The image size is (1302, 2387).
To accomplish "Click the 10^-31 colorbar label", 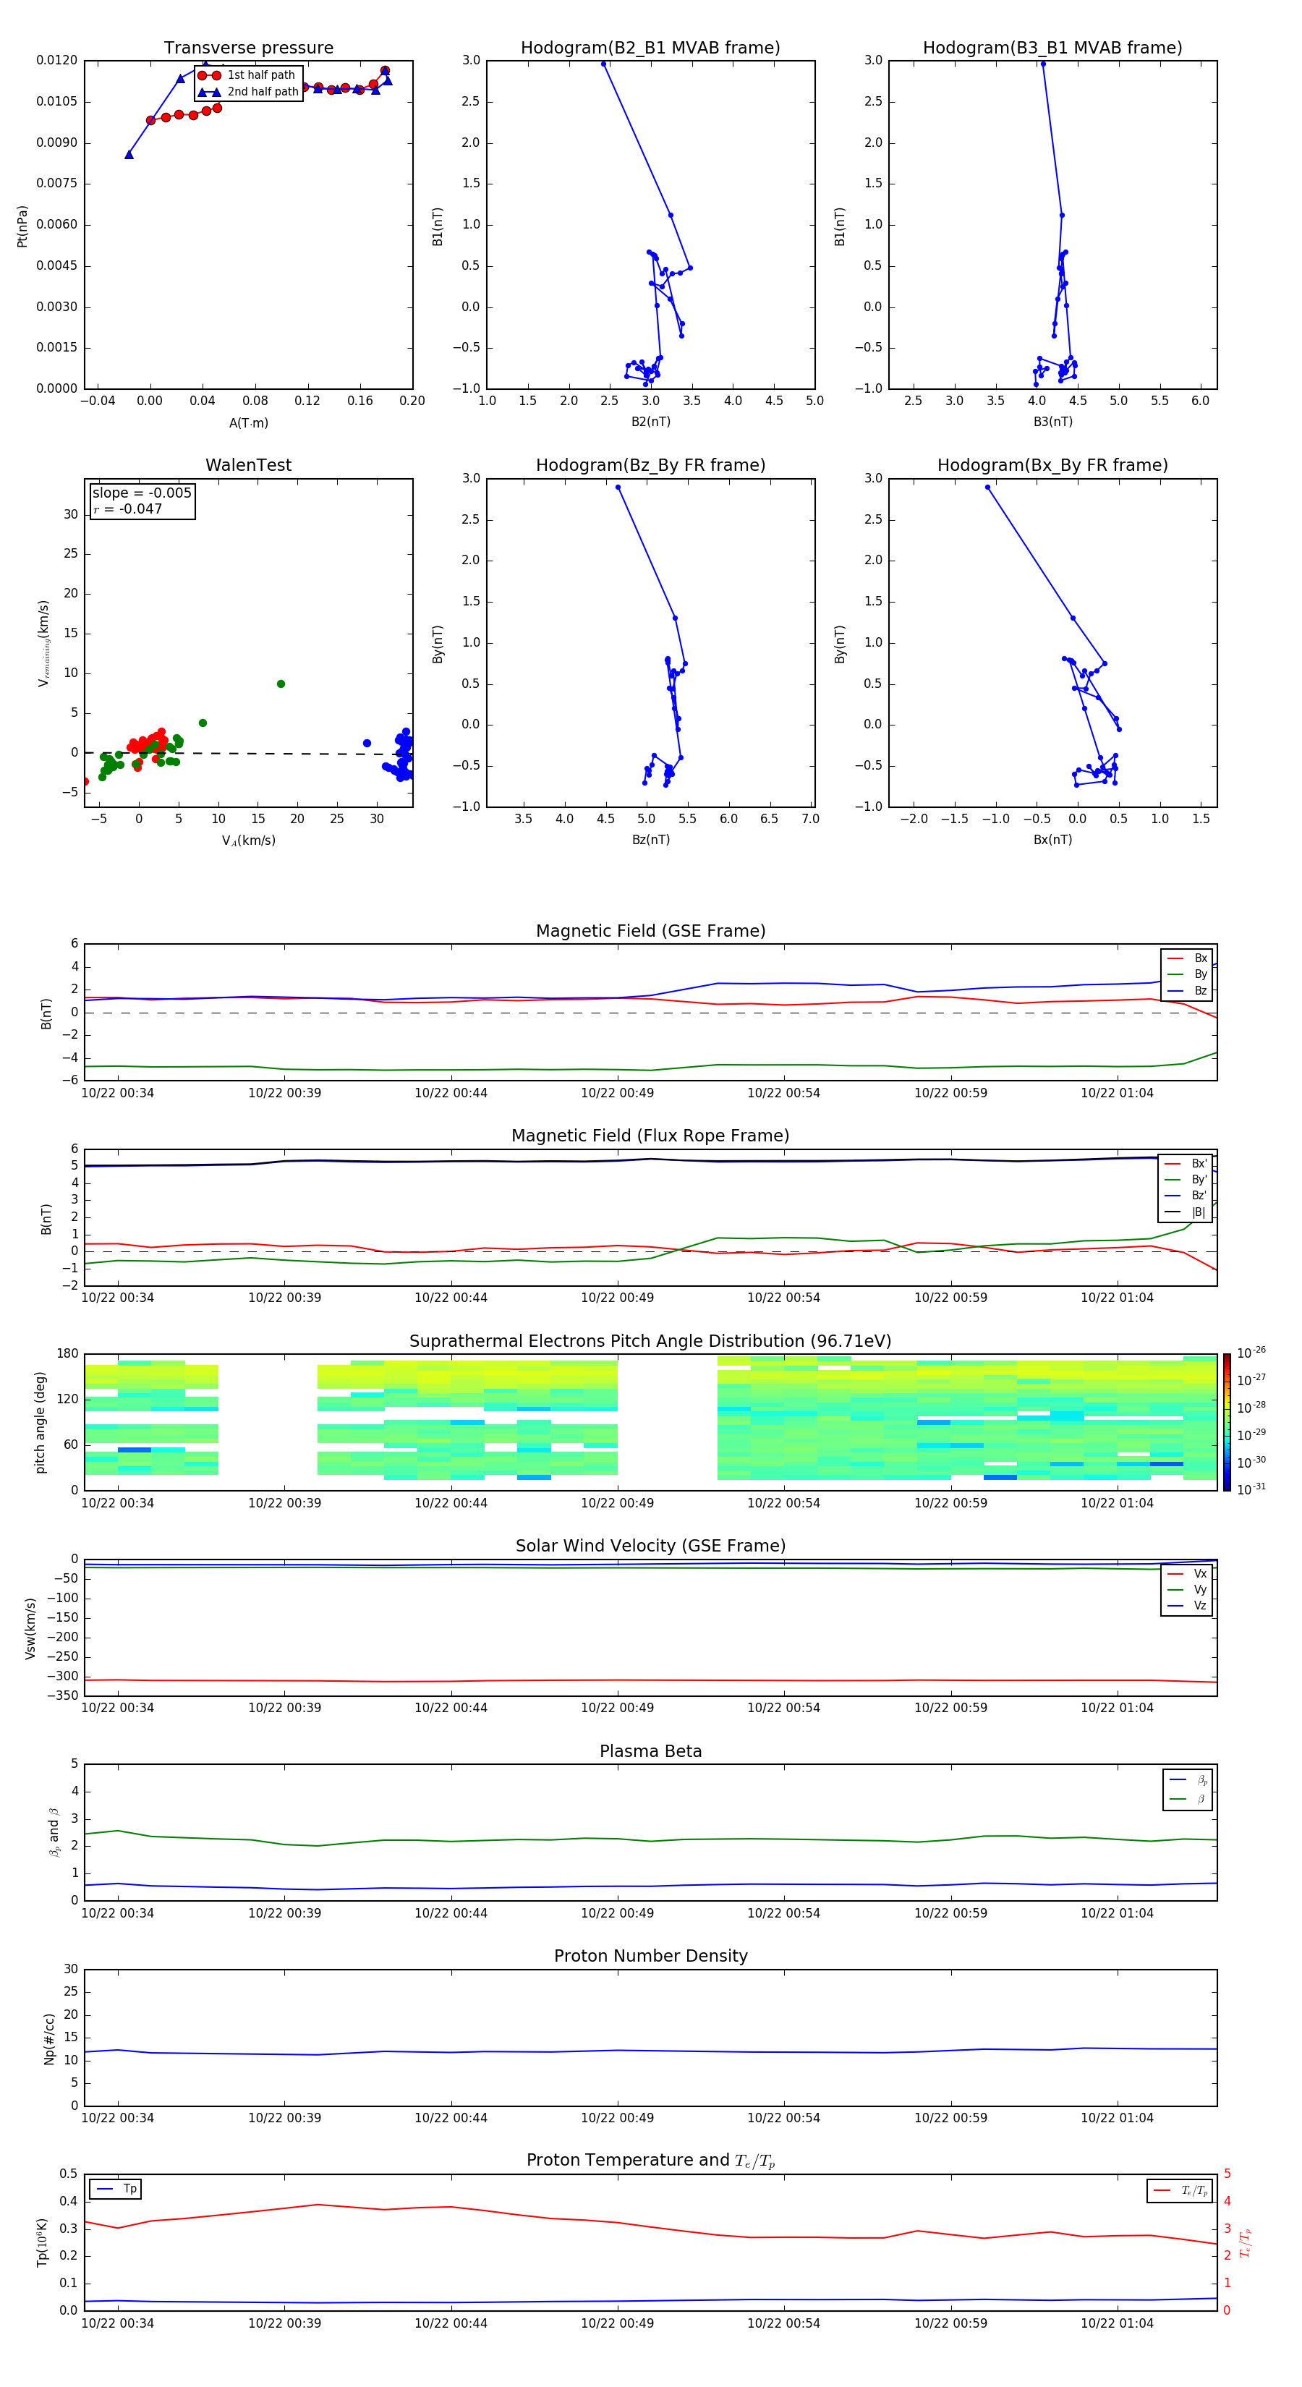I will point(1251,1489).
